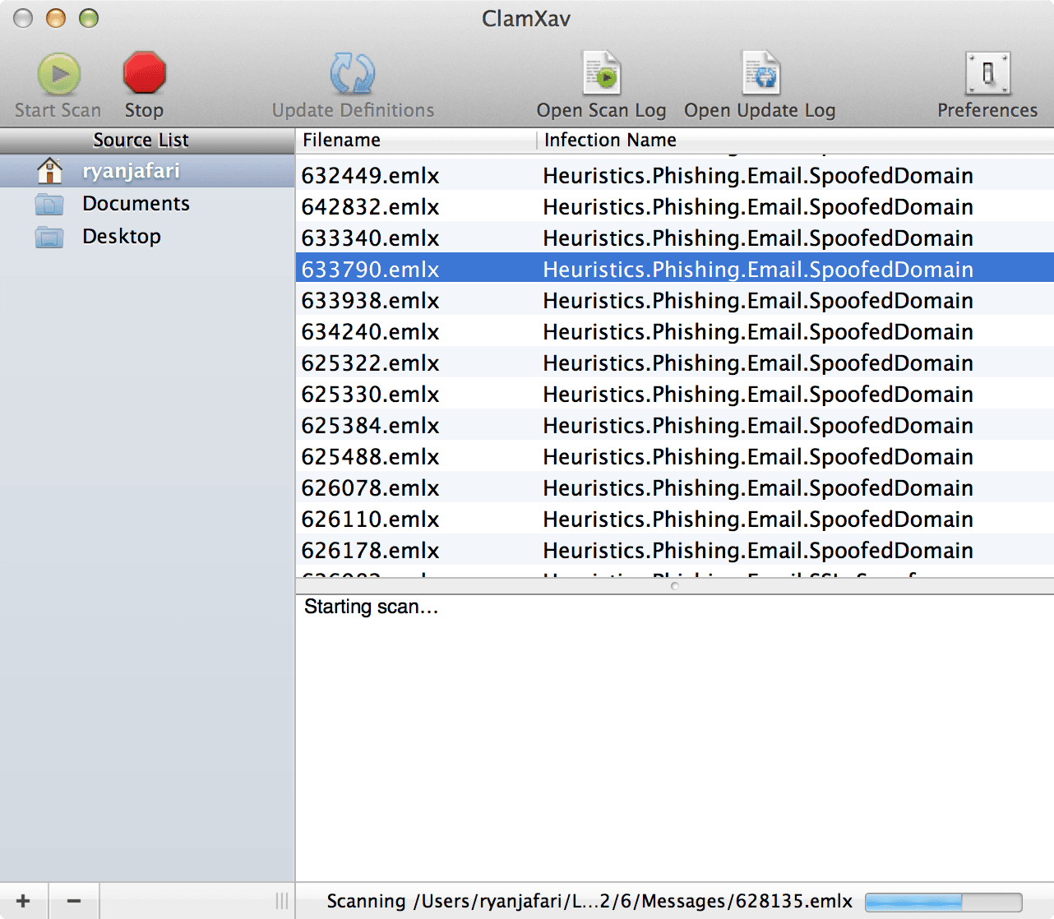Select file 632449.emlx

pyautogui.click(x=370, y=176)
